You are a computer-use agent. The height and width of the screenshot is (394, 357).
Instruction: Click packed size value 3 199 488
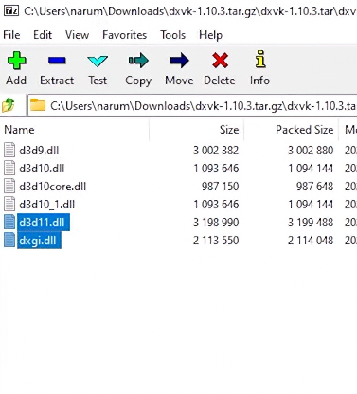(x=311, y=223)
